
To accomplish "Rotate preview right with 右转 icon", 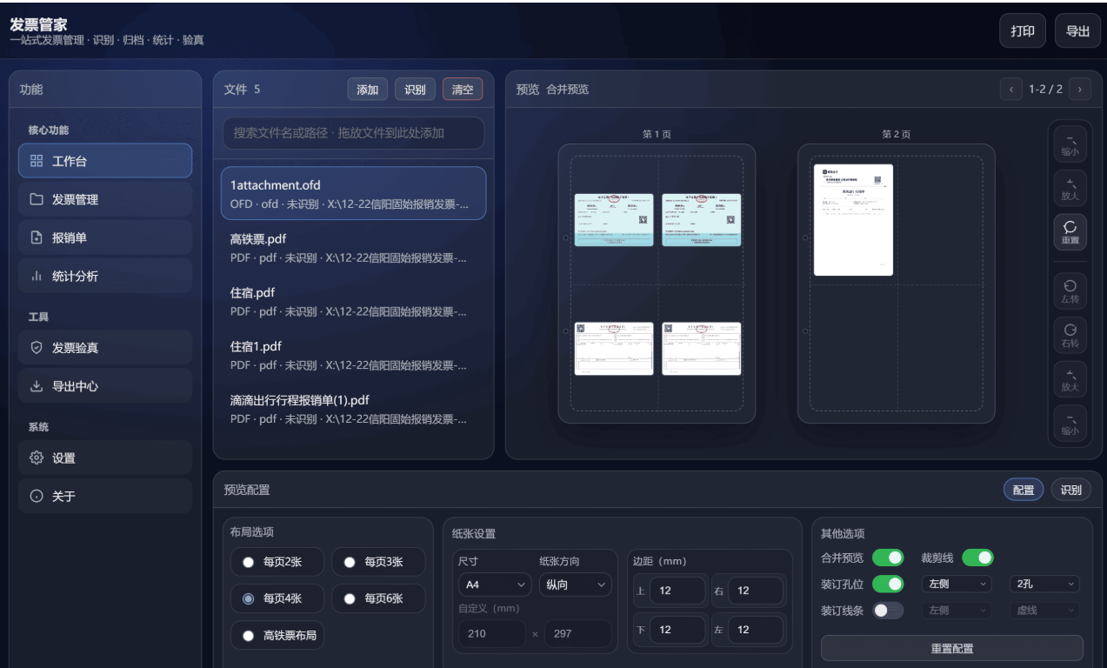I will (x=1070, y=336).
